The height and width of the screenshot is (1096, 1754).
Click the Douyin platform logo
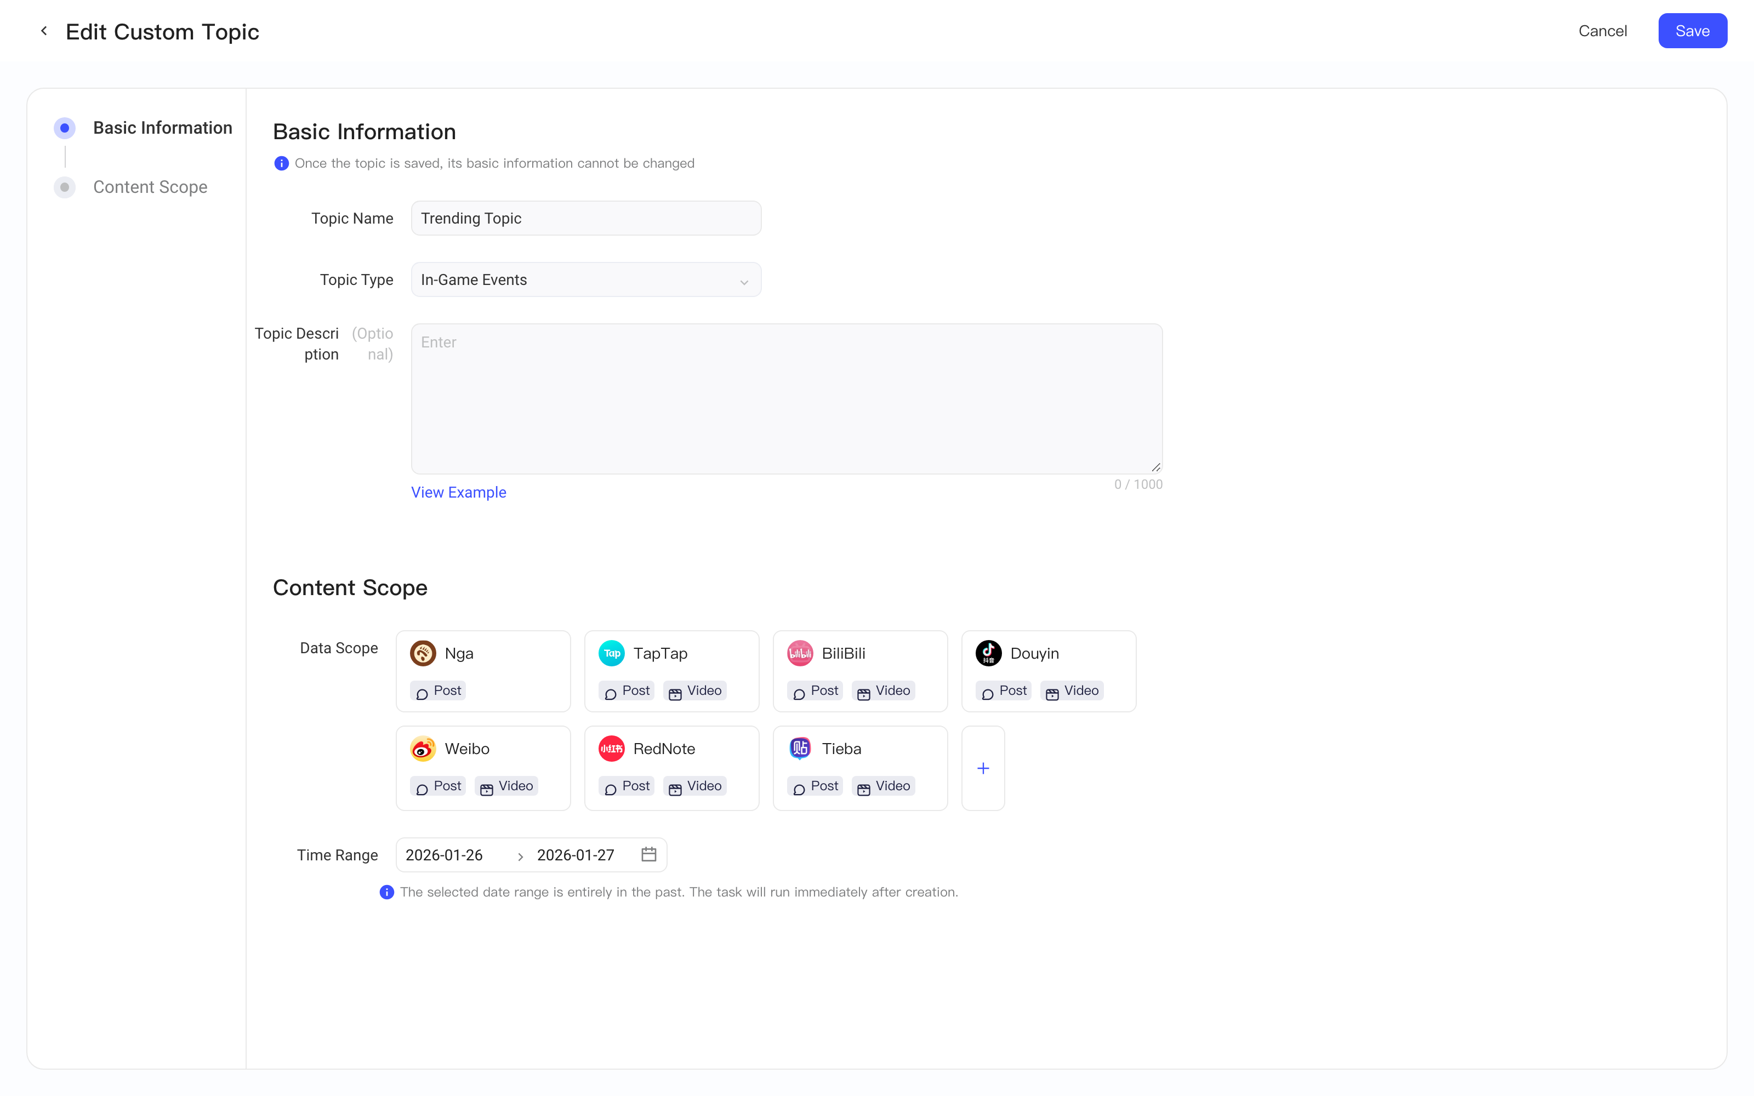coord(988,653)
